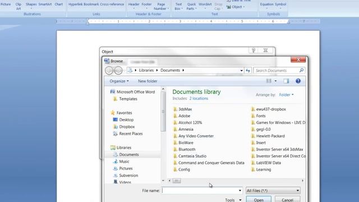Image resolution: width=359 pixels, height=202 pixels.
Task: Click the change view icon in toolbar
Action: [269, 81]
